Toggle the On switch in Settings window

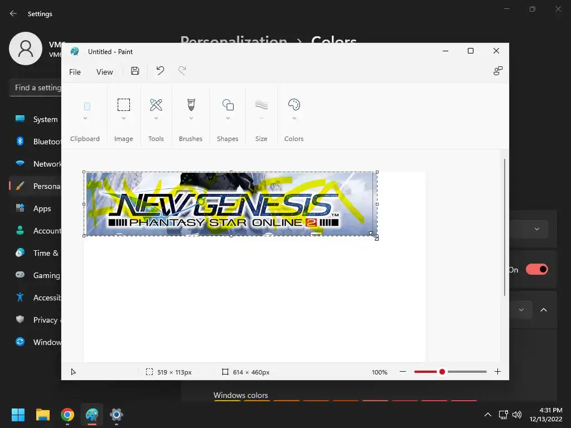point(537,269)
